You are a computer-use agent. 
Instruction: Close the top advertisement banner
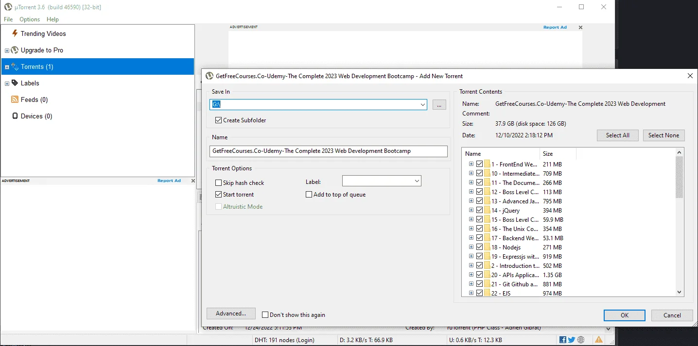[580, 28]
